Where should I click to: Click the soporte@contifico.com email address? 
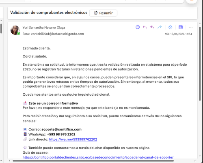click(x=61, y=129)
